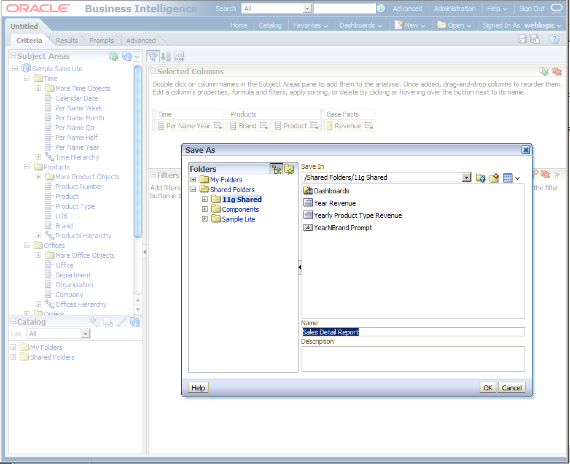The height and width of the screenshot is (464, 570).
Task: Click the Save As toolbar icon
Action: pyautogui.click(x=535, y=39)
